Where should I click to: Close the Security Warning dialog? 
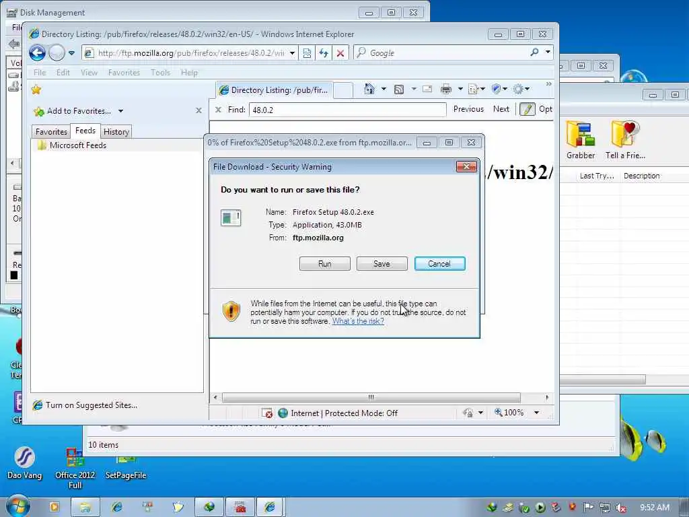[x=466, y=167]
